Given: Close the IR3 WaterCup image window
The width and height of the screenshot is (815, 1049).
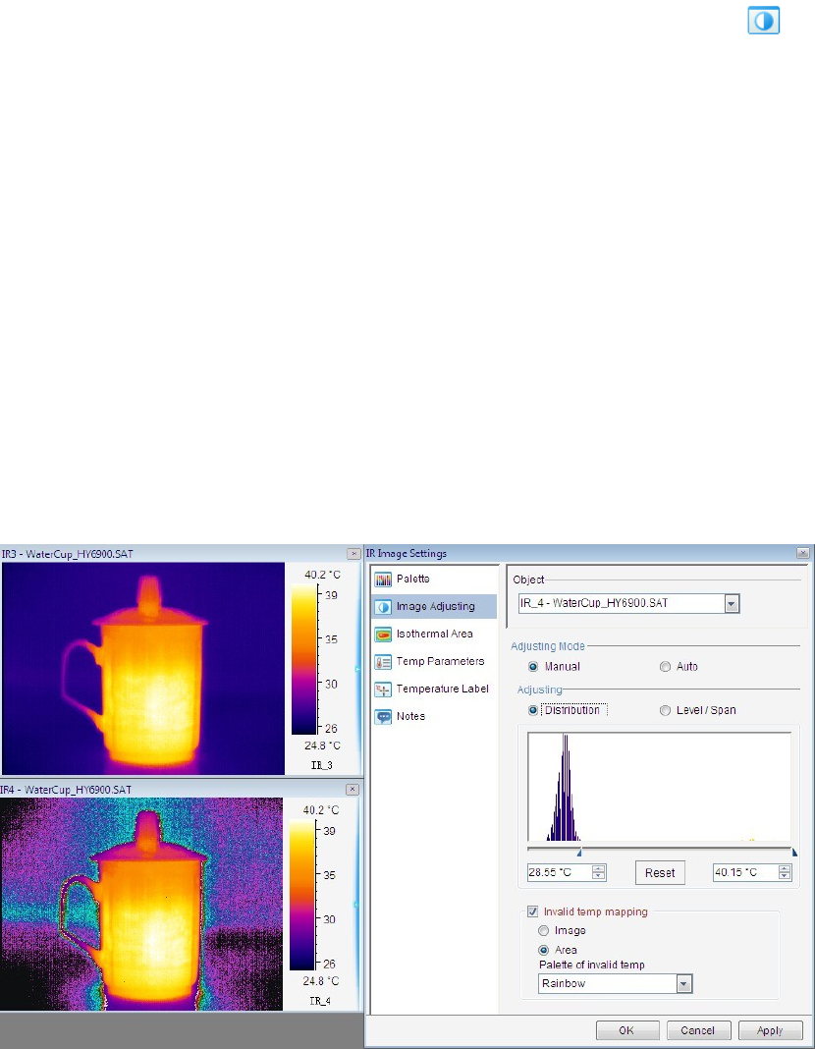Looking at the screenshot, I should click(353, 554).
